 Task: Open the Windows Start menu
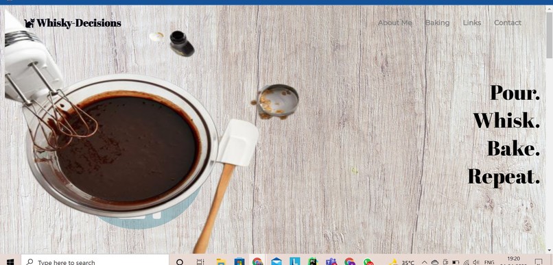click(x=10, y=262)
